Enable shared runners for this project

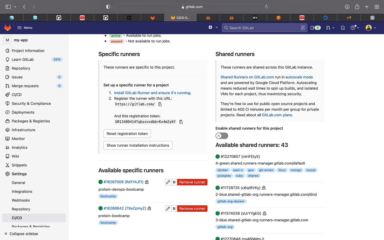222,135
